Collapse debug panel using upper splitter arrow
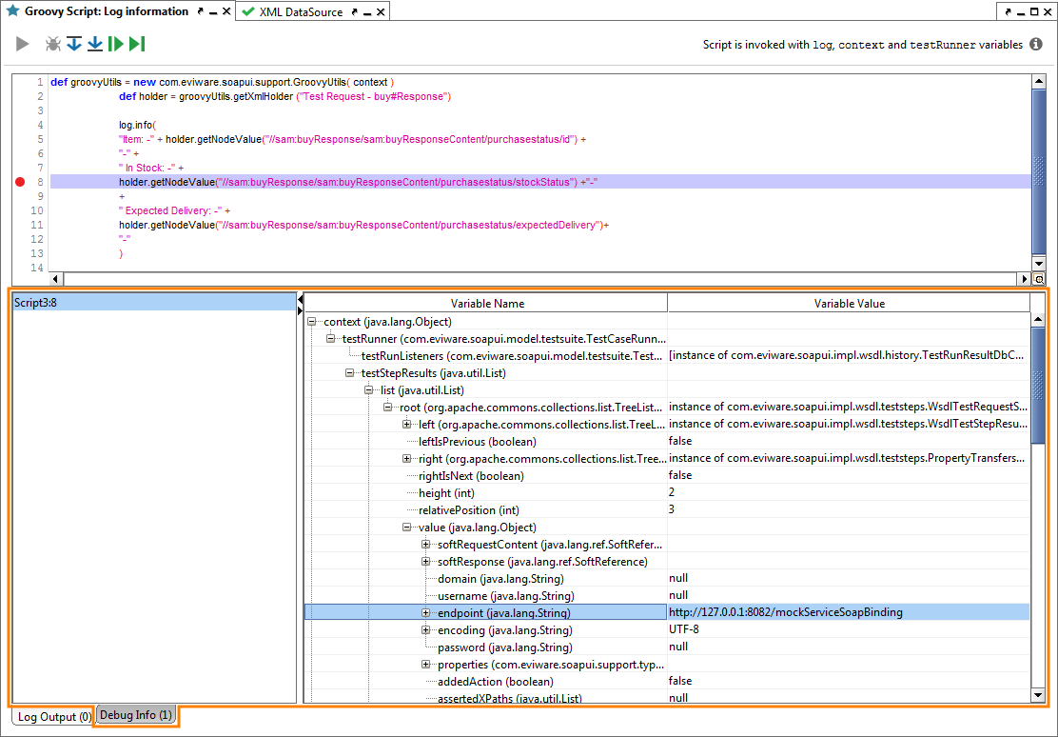Viewport: 1058px width, 737px height. (x=301, y=299)
